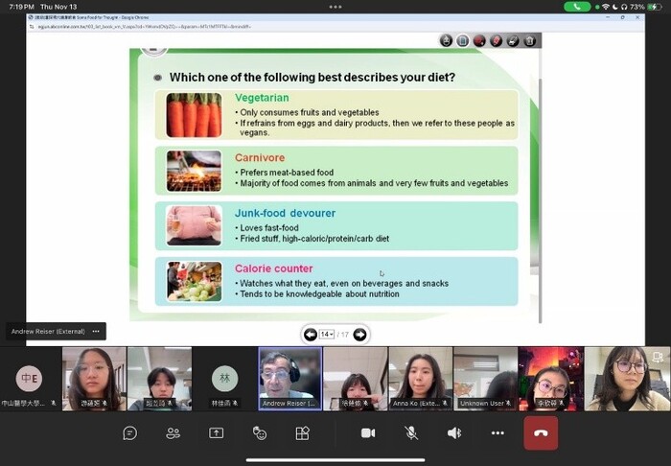Toggle the camera on or off
The width and height of the screenshot is (671, 466).
368,433
